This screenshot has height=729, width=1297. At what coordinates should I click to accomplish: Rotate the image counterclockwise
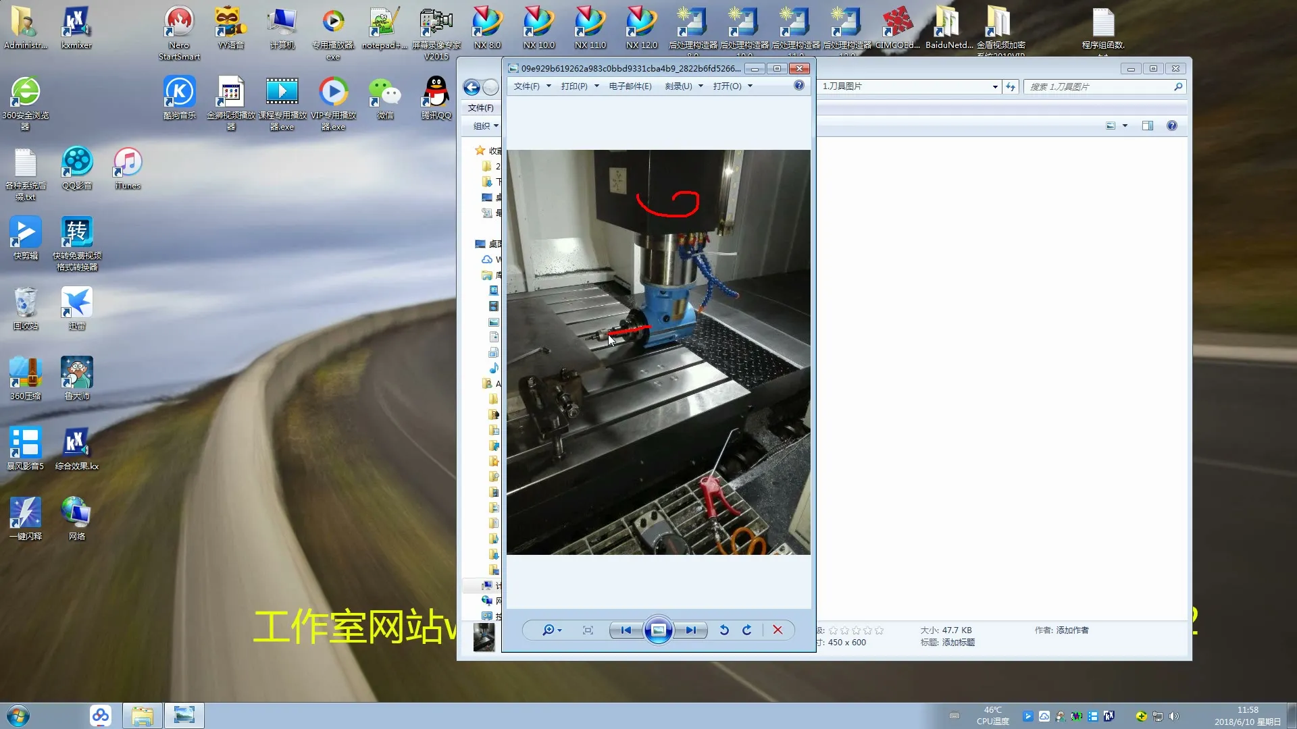724,630
